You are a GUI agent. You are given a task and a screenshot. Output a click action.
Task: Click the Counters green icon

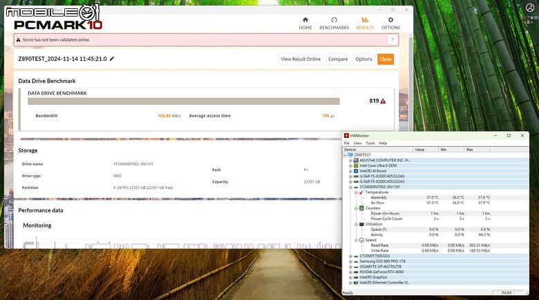click(361, 208)
